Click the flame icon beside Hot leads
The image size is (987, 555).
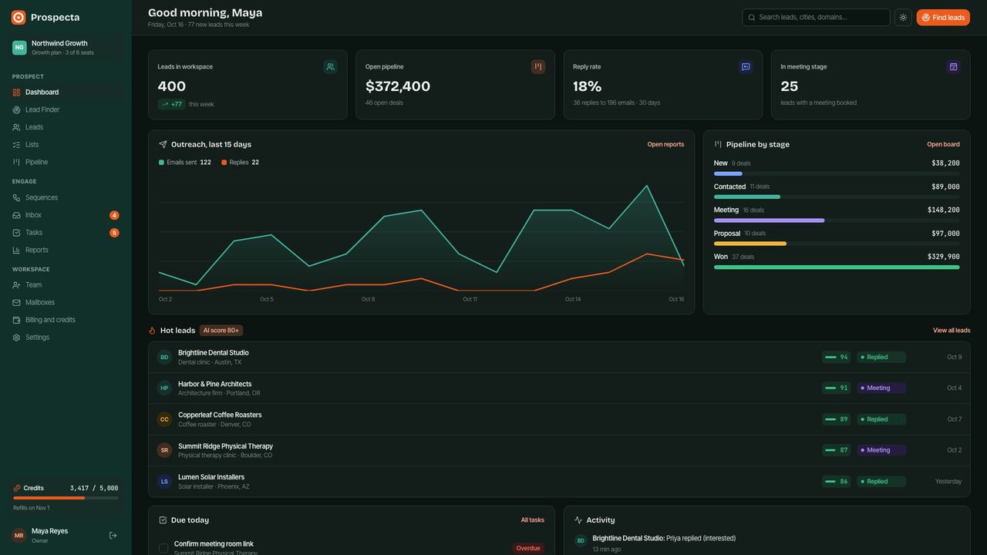click(153, 331)
